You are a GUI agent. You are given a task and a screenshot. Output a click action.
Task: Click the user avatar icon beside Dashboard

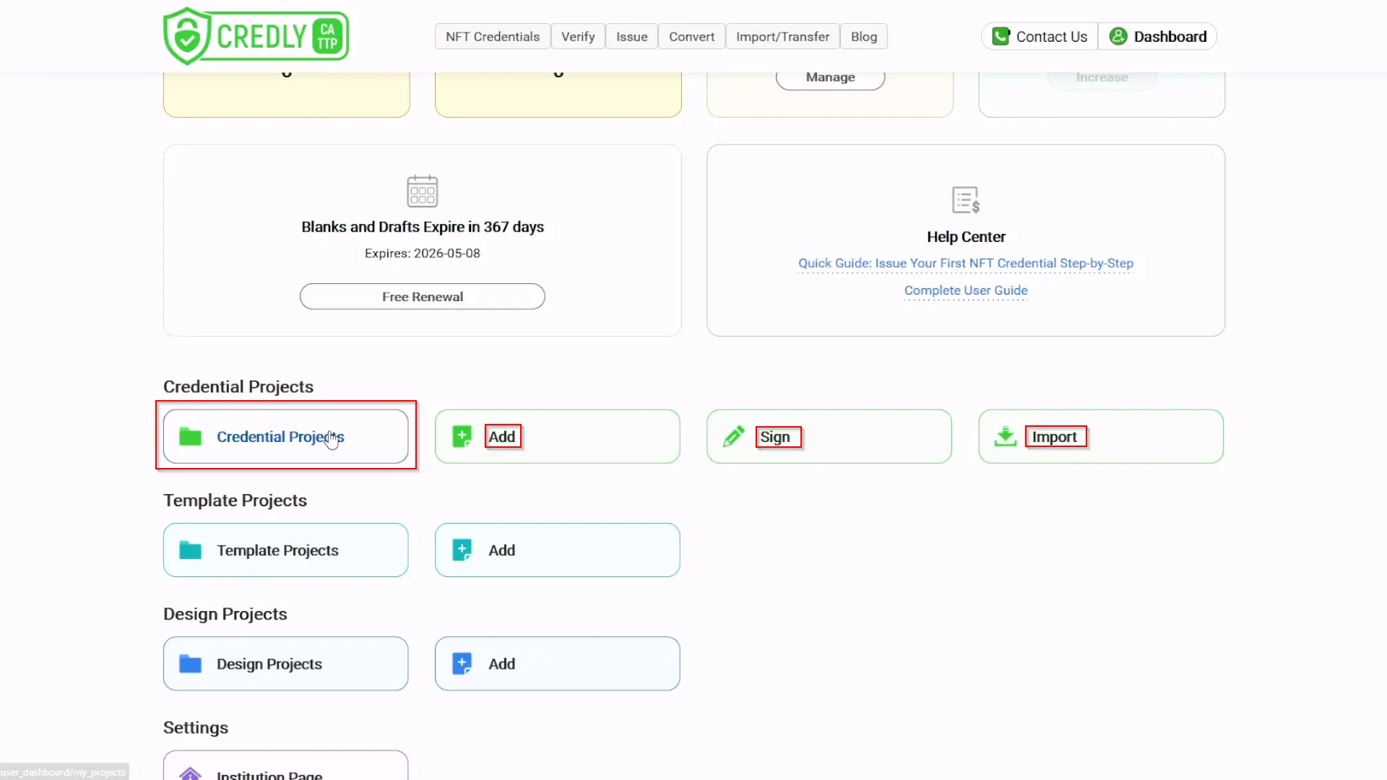pos(1118,36)
